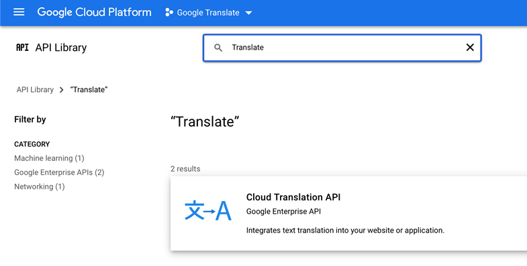Click the "Translate" breadcrumb item
The height and width of the screenshot is (266, 527).
89,90
